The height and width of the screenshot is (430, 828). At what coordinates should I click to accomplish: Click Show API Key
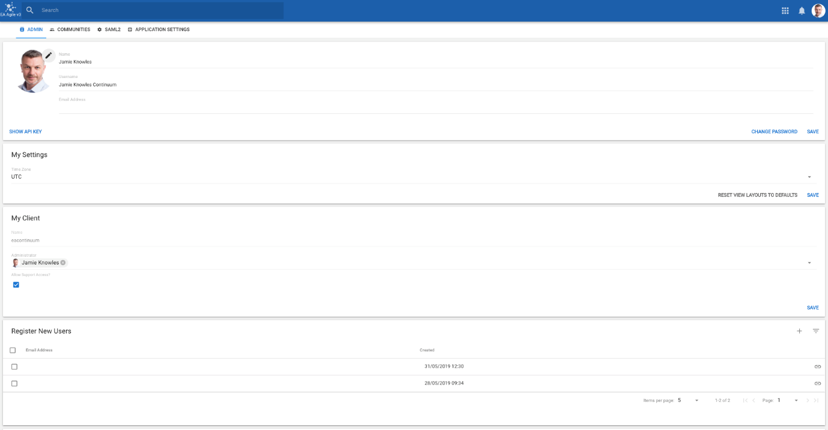click(26, 132)
